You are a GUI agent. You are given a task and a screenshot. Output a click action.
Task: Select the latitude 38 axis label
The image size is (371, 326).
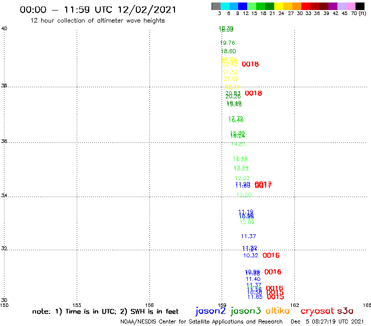(4, 85)
